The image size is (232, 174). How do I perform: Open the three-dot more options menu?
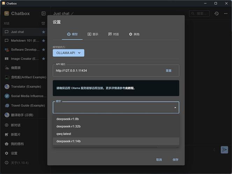click(x=226, y=14)
